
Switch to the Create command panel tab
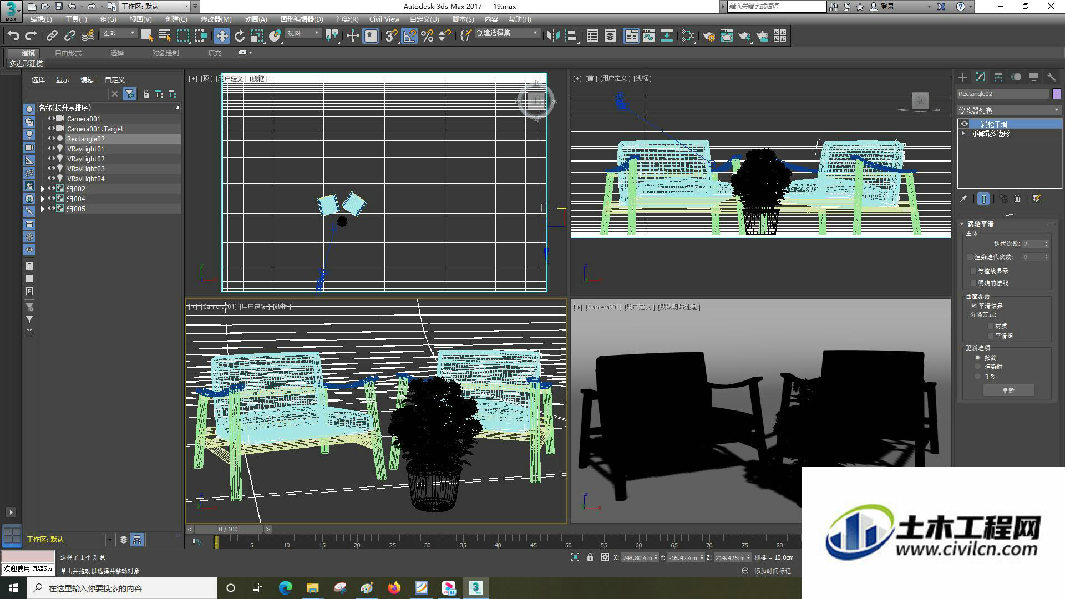click(963, 77)
